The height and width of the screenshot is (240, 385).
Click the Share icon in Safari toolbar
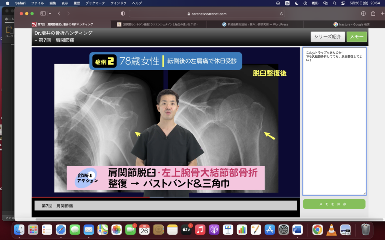(x=373, y=13)
